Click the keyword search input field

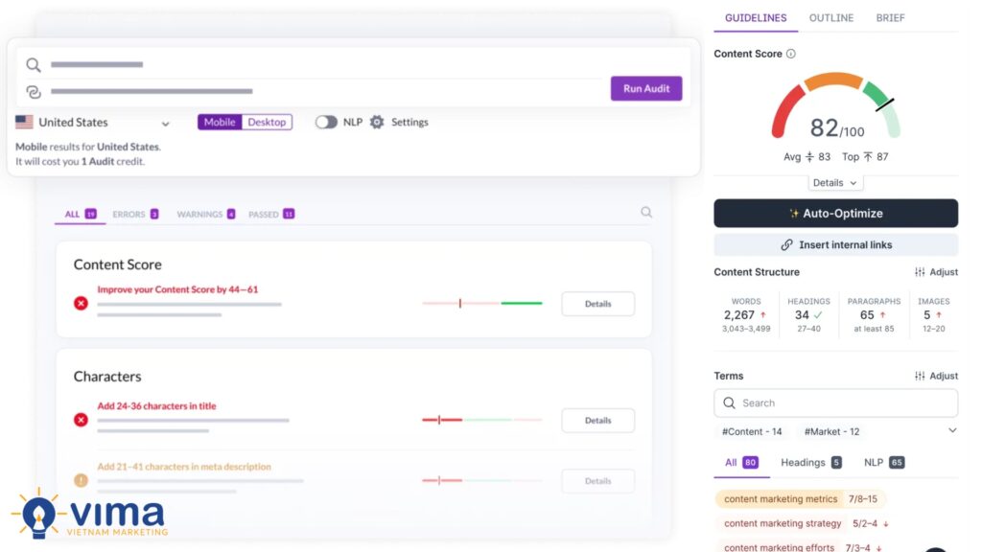point(314,64)
